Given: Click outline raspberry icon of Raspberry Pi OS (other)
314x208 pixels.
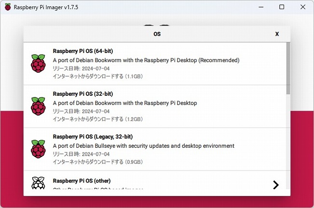Looking at the screenshot, I should tap(38, 183).
